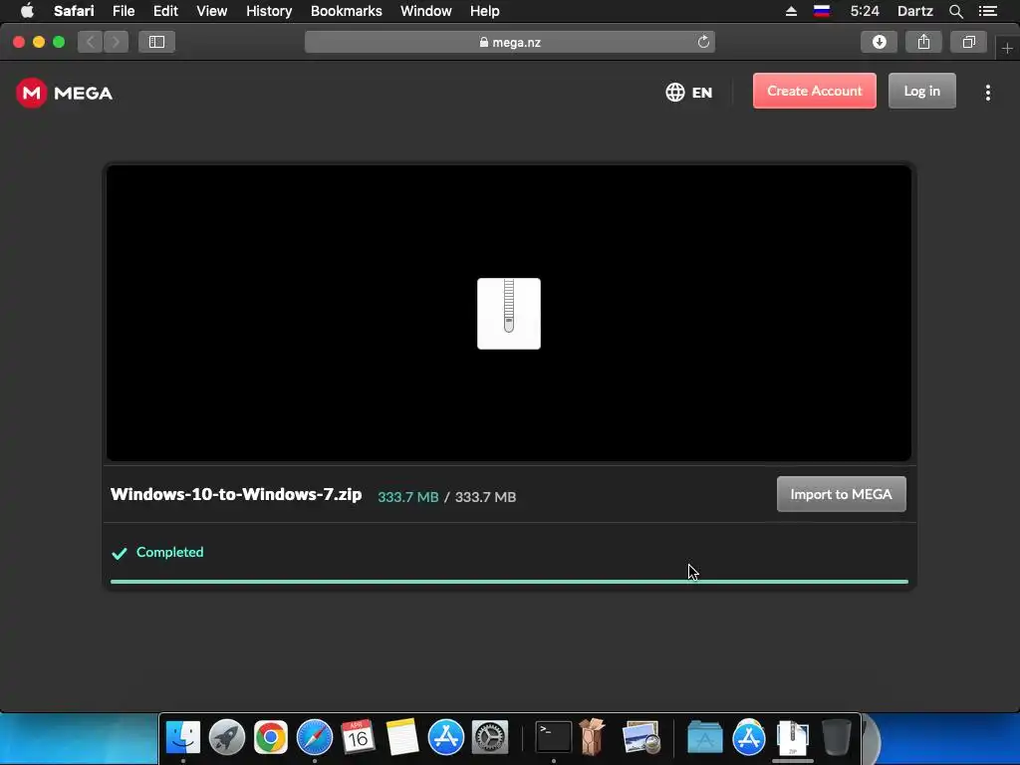Open the blue Applications folder in Dock
The width and height of the screenshot is (1020, 765).
click(x=705, y=737)
